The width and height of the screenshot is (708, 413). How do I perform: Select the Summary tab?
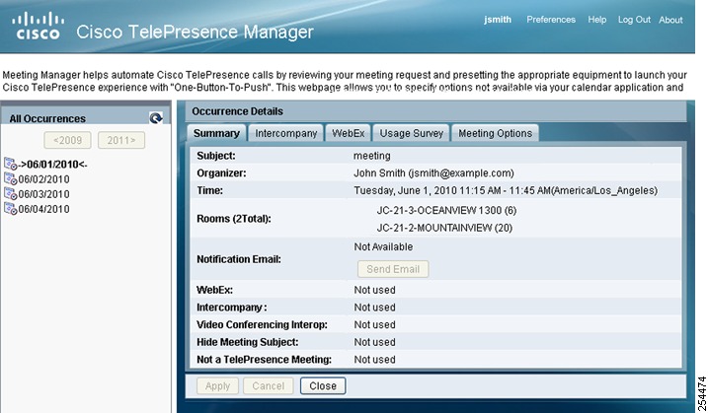coord(216,133)
